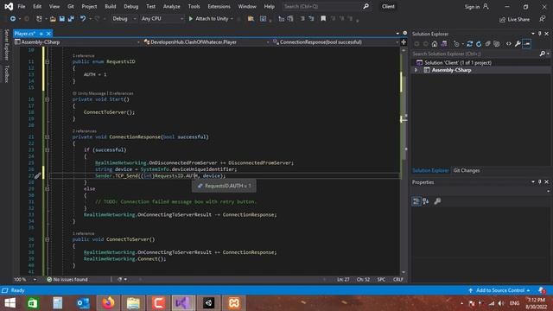Click the editor scrollbar down arrow
Image resolution: width=553 pixels, height=311 pixels.
click(404, 272)
